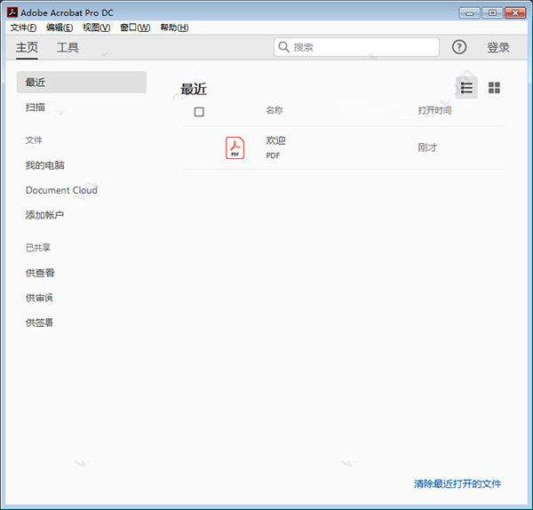Minimize the Acrobat window
The image size is (533, 510).
(x=469, y=13)
